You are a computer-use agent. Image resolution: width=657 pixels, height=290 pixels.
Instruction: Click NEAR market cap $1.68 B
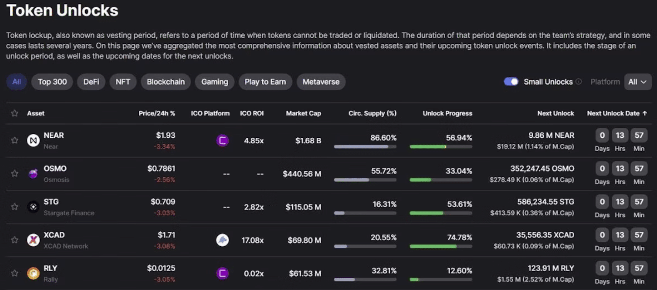point(308,141)
